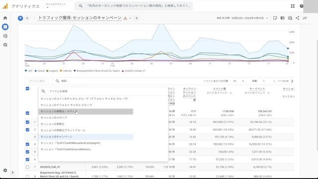Open the annotations note icon in the header
318x179 pixels.
[x=275, y=18]
